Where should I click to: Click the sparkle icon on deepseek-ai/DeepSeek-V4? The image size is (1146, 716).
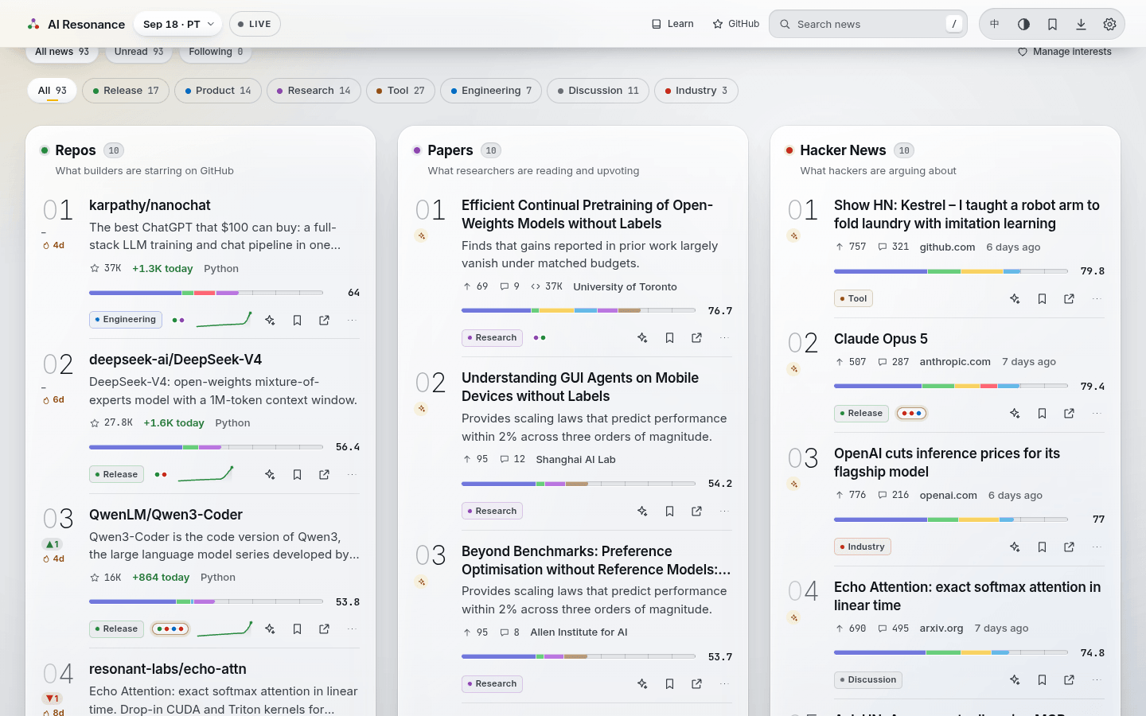[270, 474]
